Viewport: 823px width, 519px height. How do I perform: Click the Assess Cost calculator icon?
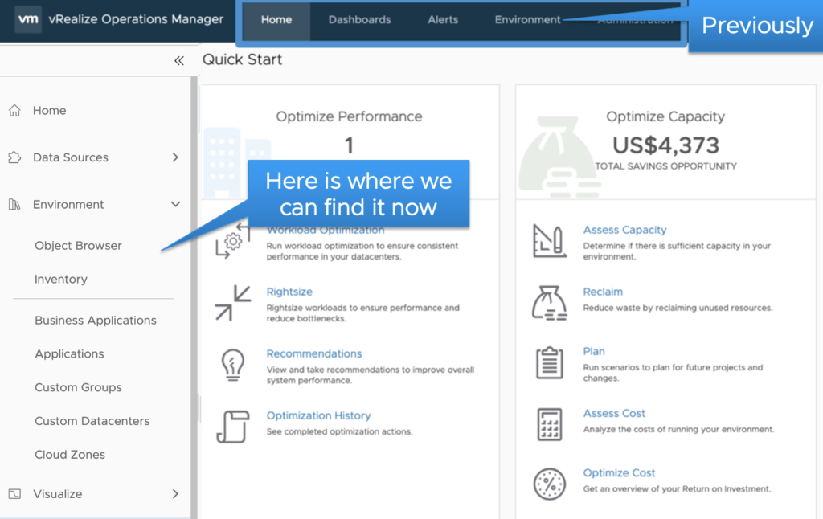pos(549,423)
